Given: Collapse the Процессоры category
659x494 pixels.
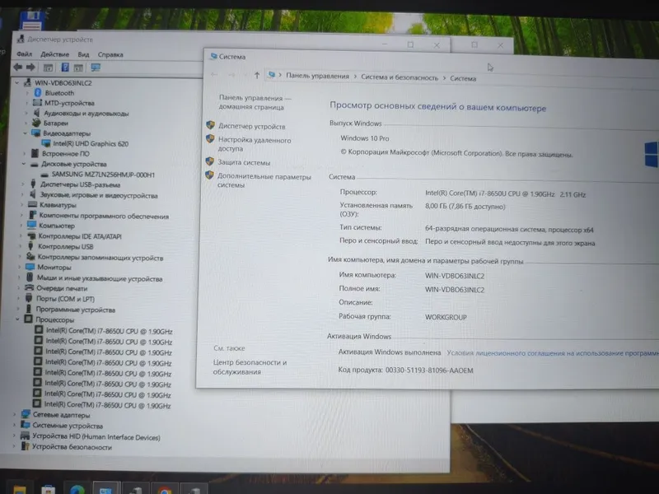Looking at the screenshot, I should pyautogui.click(x=17, y=319).
